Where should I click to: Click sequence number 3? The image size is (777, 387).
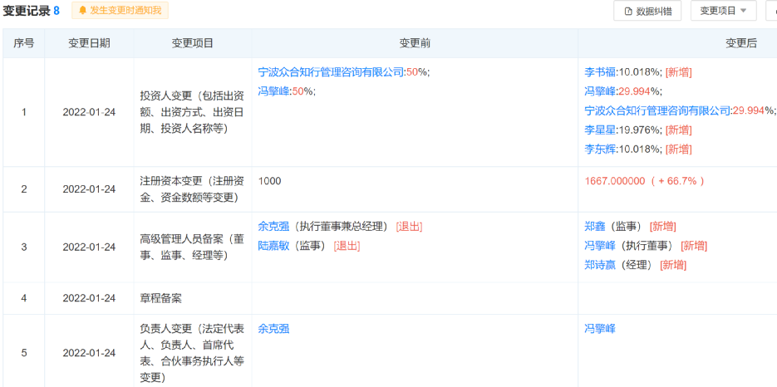[x=24, y=247]
